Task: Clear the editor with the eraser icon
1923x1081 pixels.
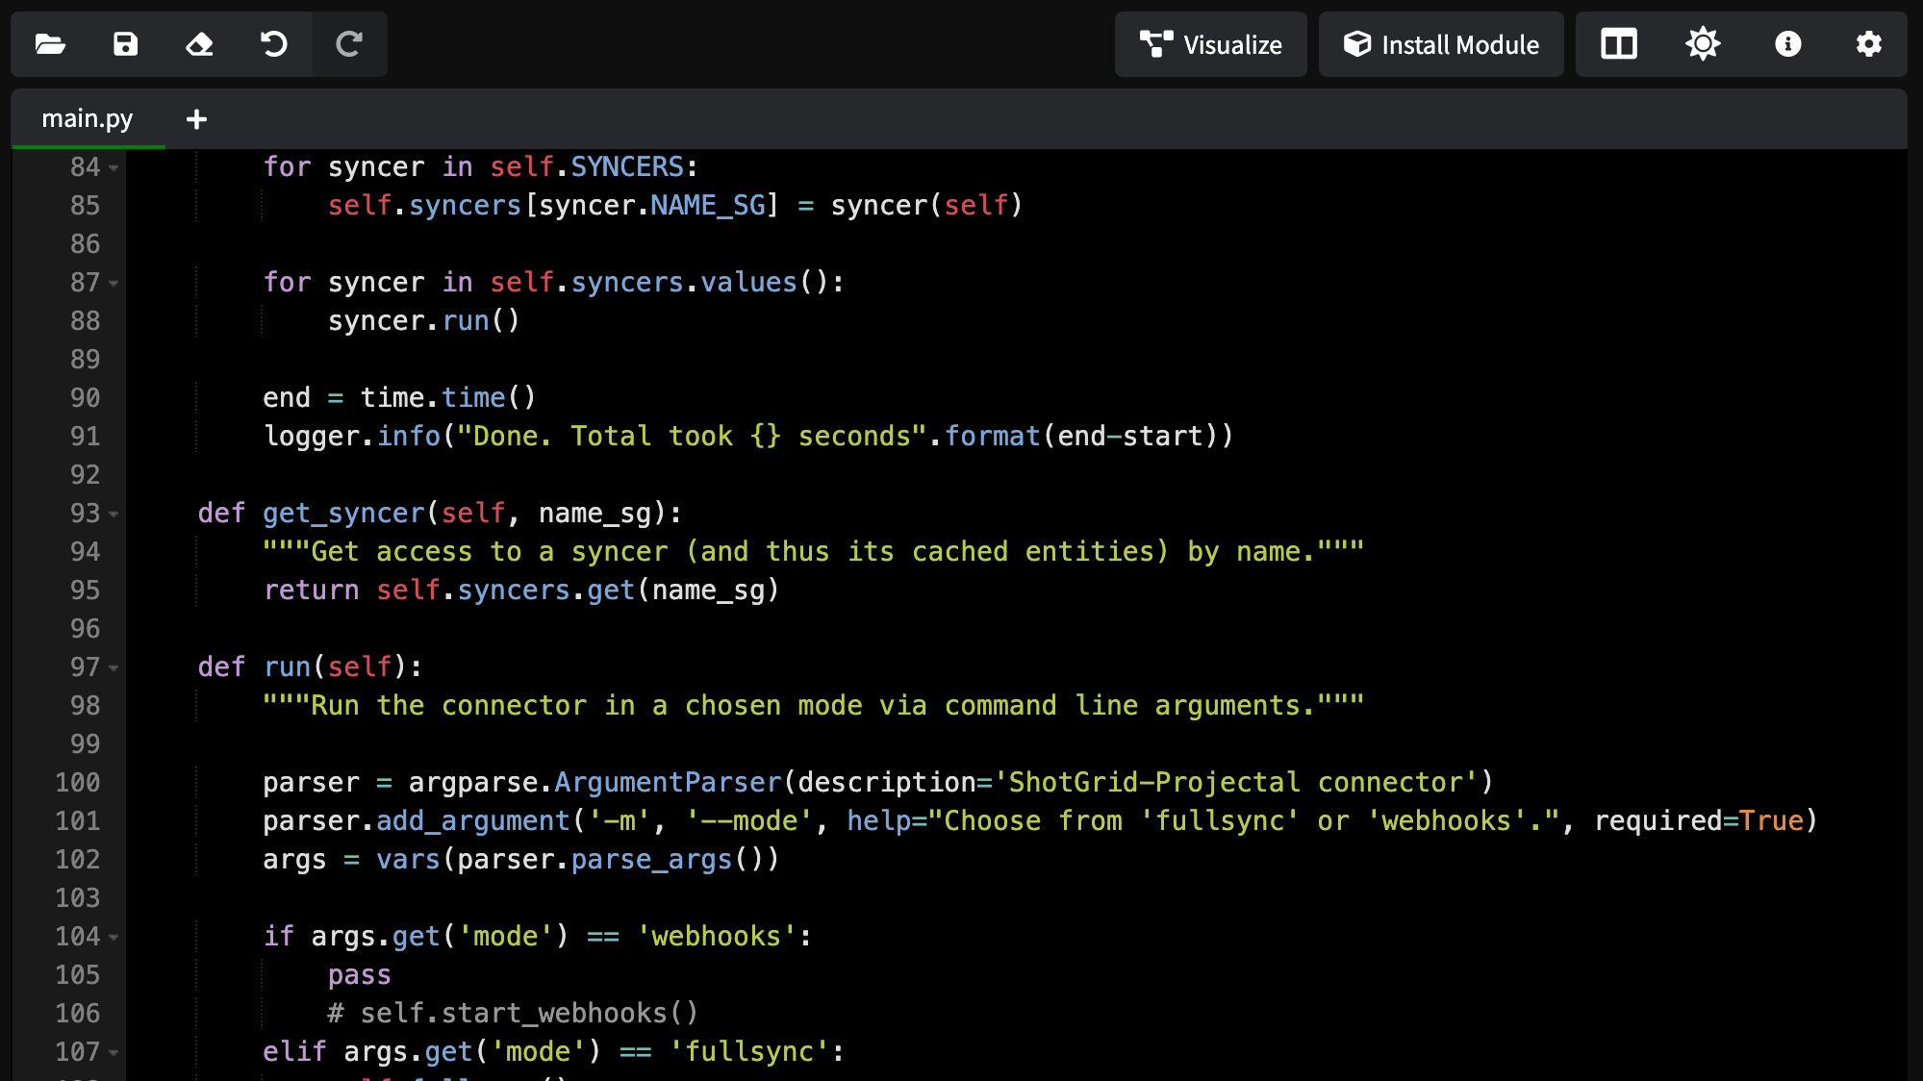Action: tap(199, 44)
